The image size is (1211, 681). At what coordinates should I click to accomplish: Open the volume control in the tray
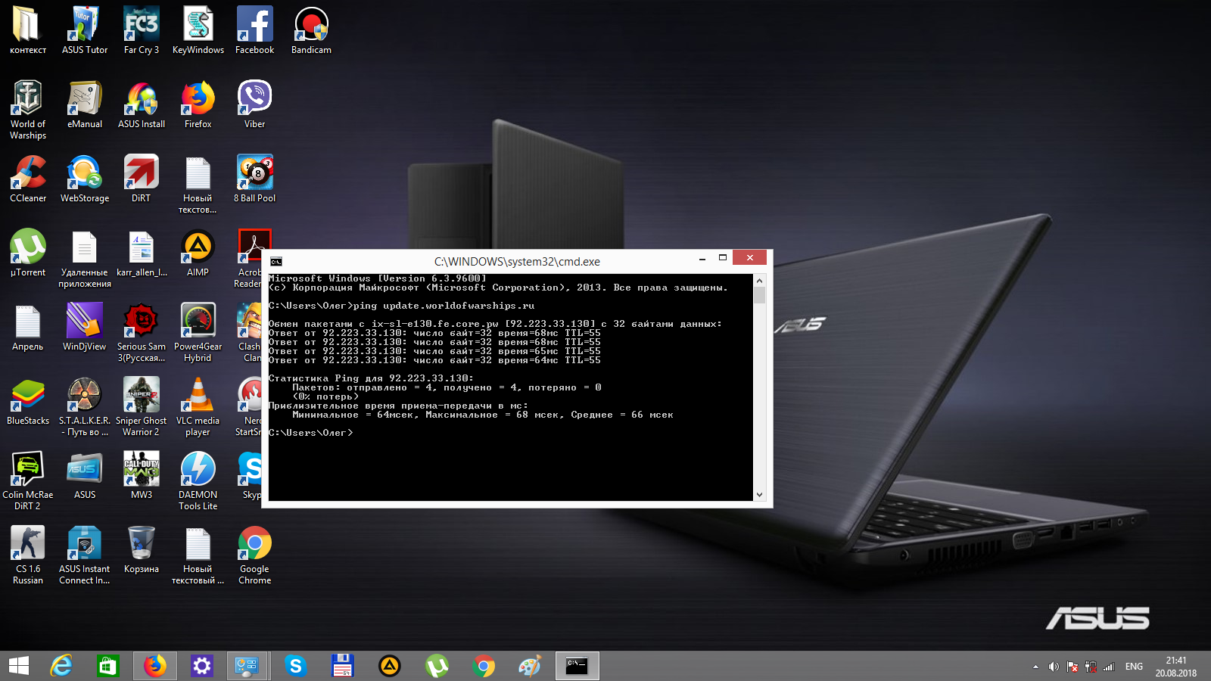1054,667
